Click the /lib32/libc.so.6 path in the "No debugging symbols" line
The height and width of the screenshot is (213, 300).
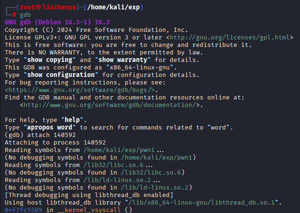[151, 172]
